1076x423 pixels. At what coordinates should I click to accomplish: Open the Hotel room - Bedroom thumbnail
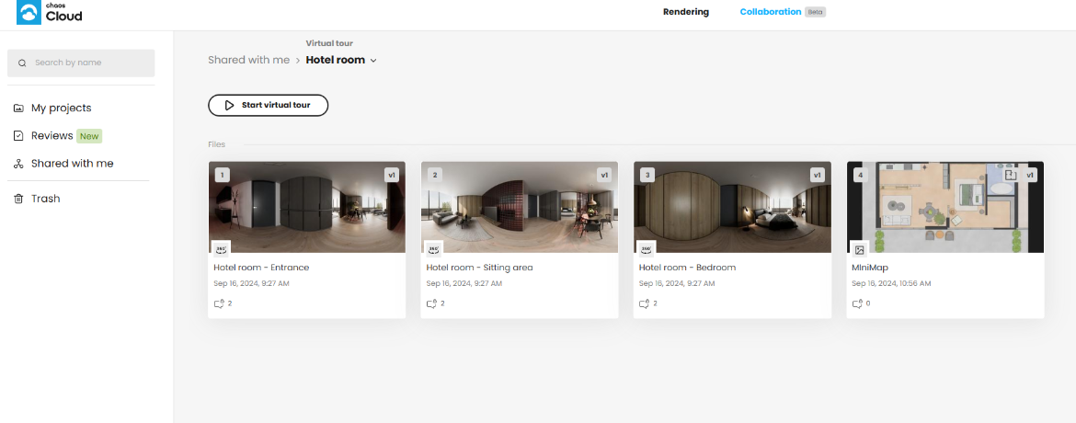tap(732, 208)
